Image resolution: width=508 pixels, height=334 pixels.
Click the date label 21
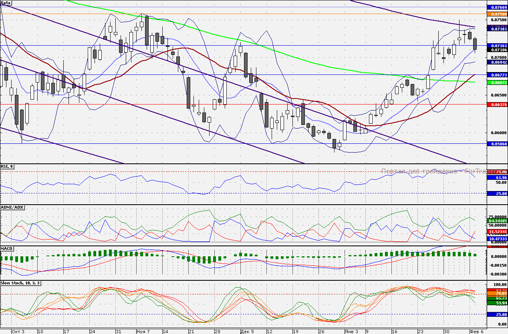[191, 332]
